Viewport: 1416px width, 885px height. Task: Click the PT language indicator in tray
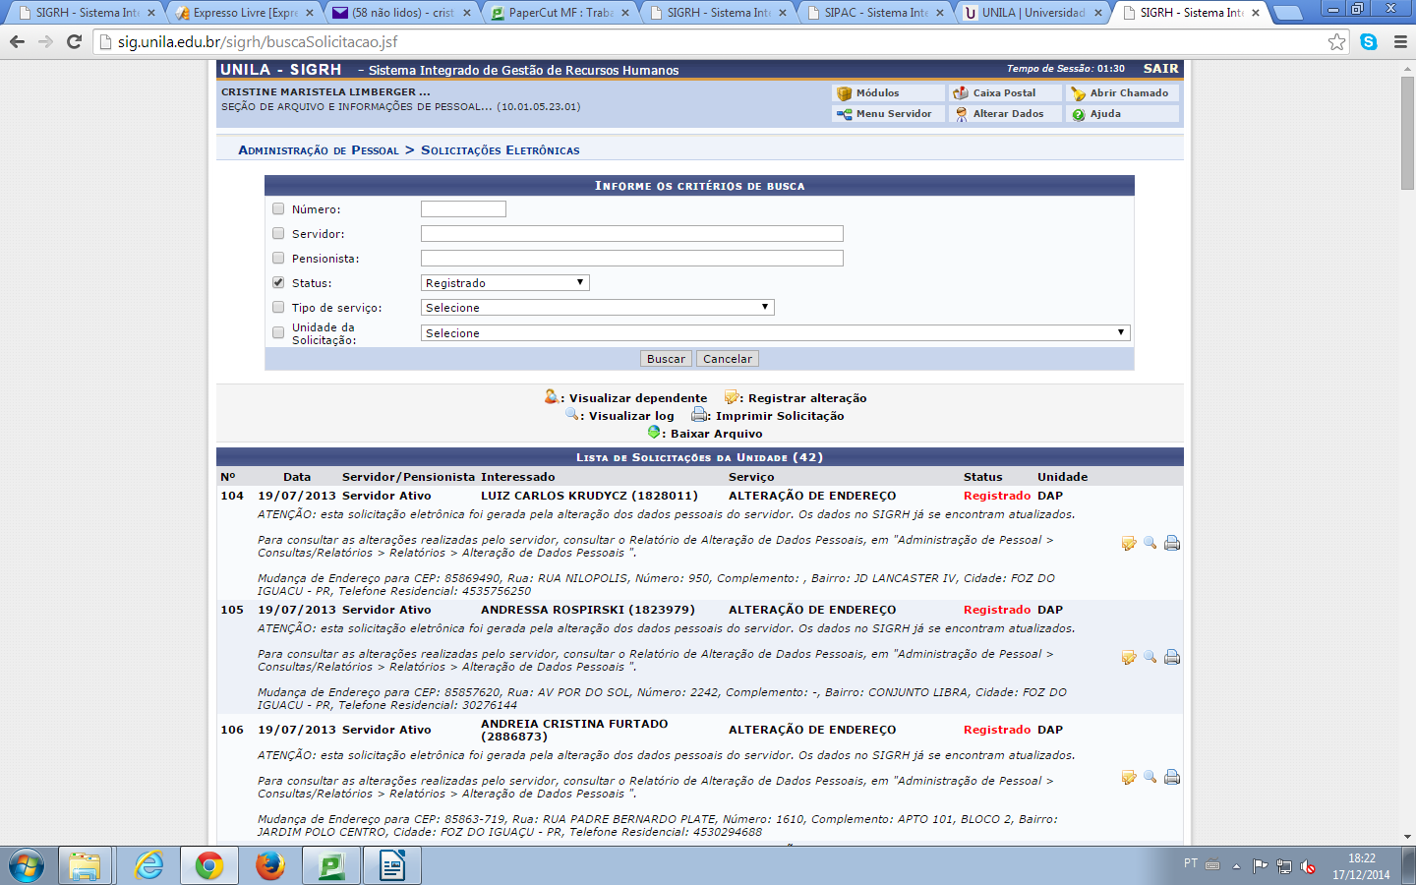point(1191,863)
